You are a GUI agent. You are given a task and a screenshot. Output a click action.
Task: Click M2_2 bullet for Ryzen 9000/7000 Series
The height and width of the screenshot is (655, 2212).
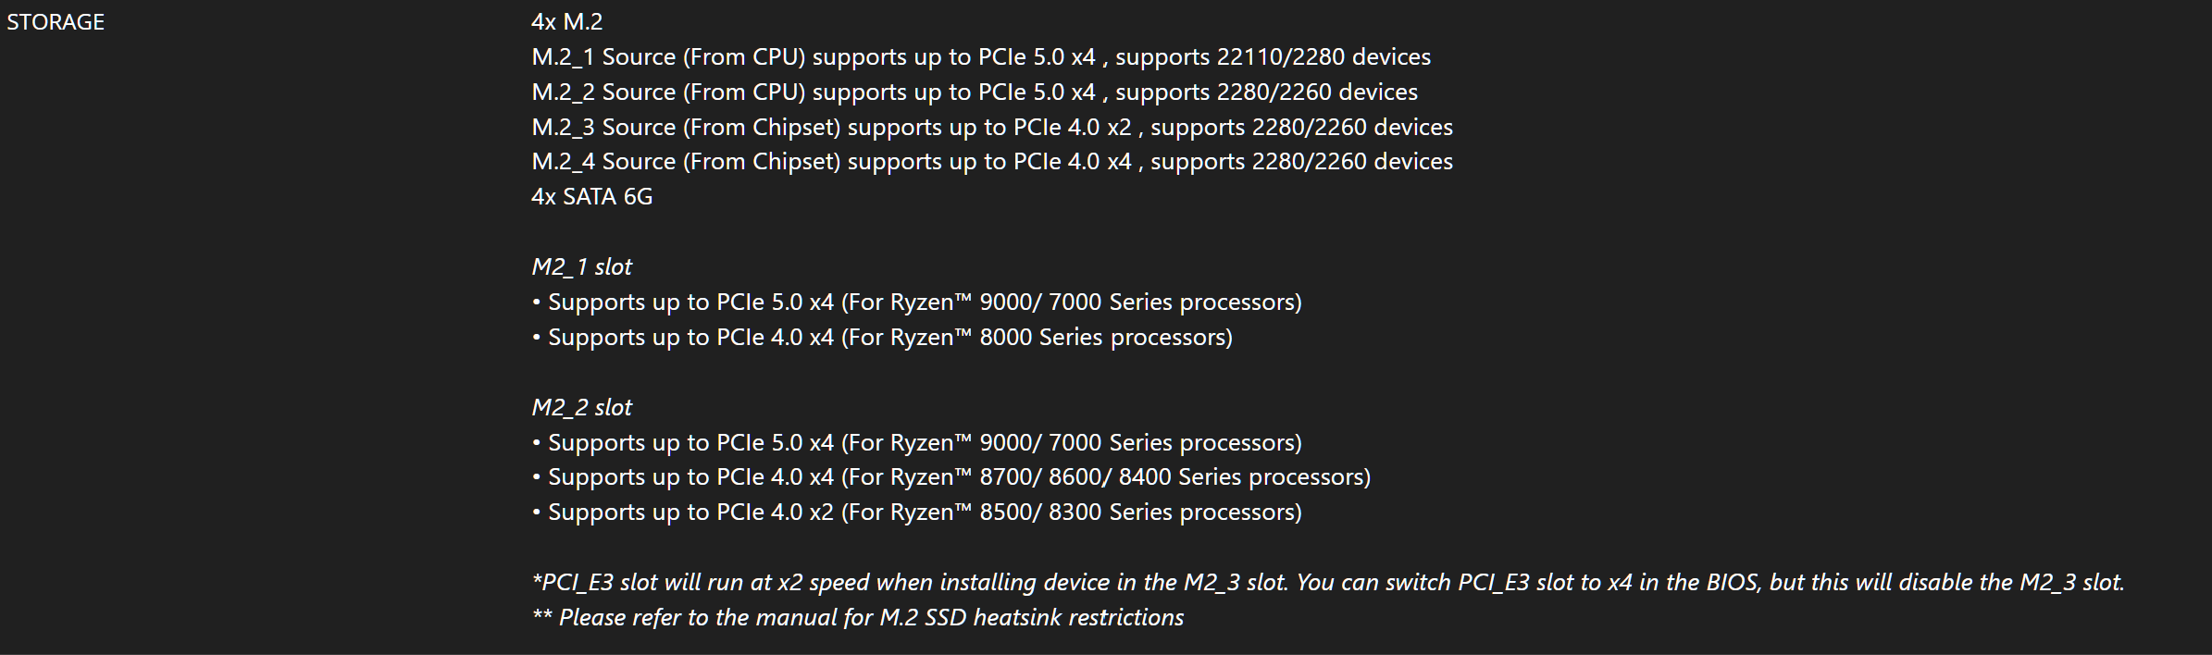point(917,443)
